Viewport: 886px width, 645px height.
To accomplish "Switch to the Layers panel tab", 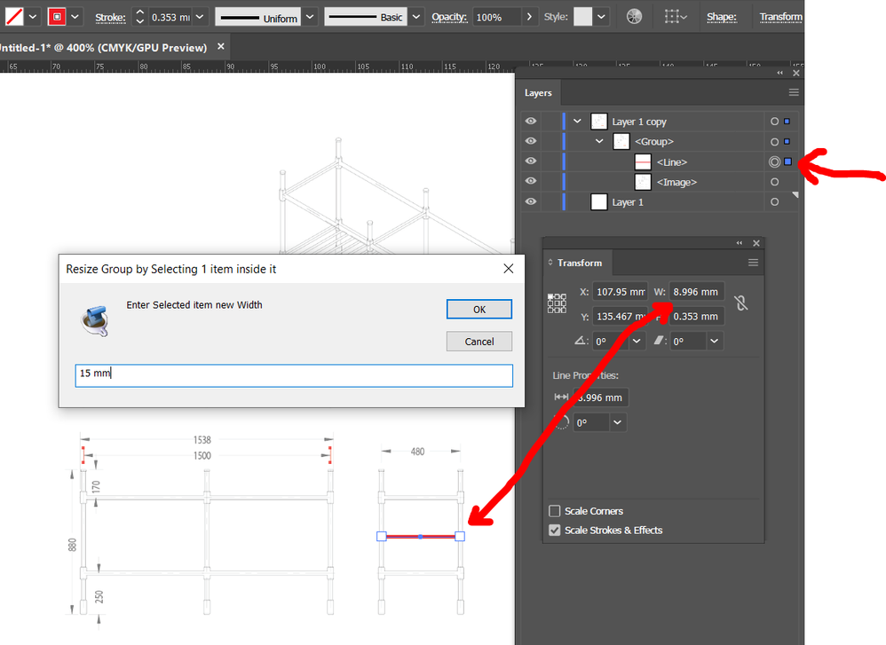I will 538,92.
